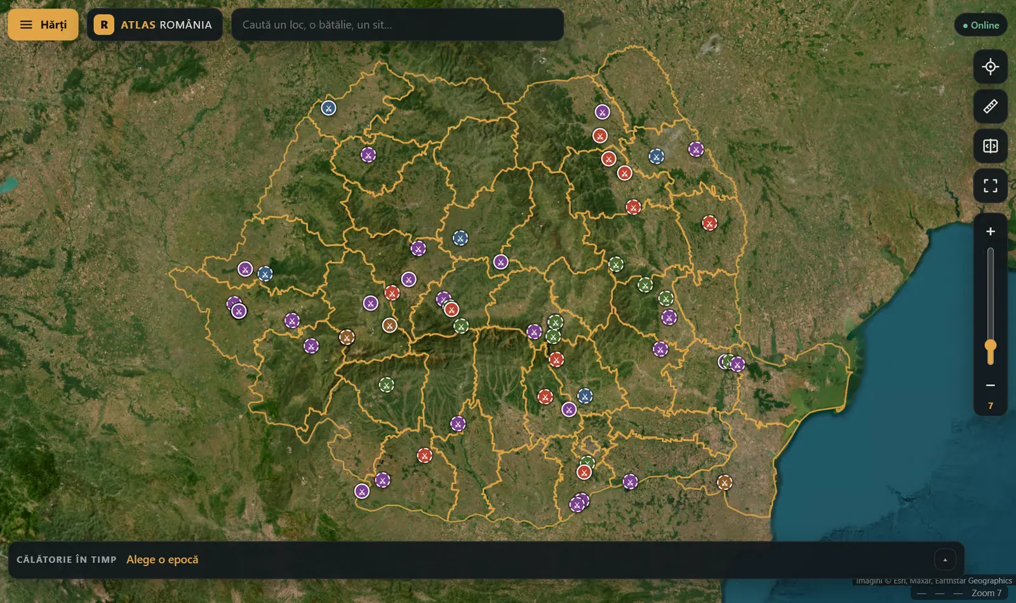This screenshot has width=1016, height=603.
Task: Enter fullscreen map mode
Action: point(991,185)
